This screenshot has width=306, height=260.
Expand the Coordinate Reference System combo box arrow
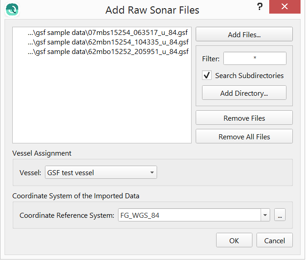265,216
